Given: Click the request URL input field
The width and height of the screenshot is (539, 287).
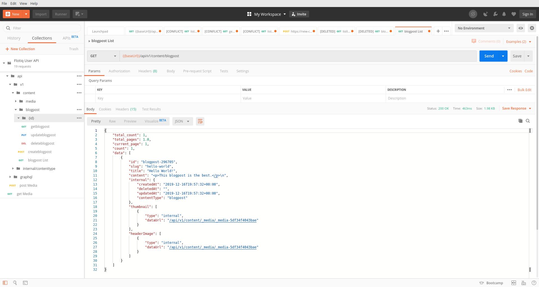Looking at the screenshot, I should tap(298, 56).
